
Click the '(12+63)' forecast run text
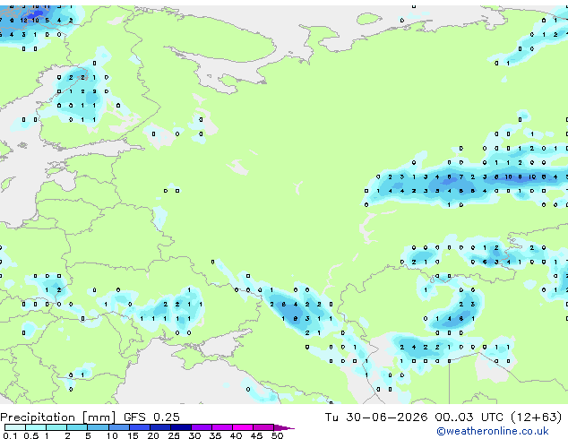tap(536, 417)
